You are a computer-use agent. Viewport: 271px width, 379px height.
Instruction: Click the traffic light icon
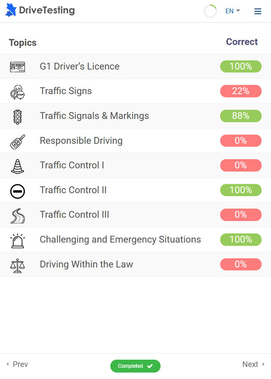coord(18,116)
